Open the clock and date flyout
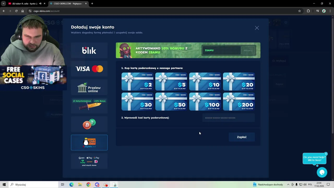Image resolution: width=334 pixels, height=188 pixels. (319, 185)
